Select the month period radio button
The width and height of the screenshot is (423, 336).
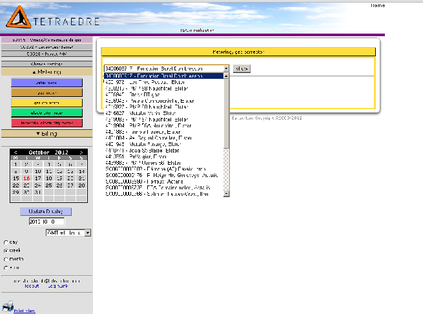point(6,258)
